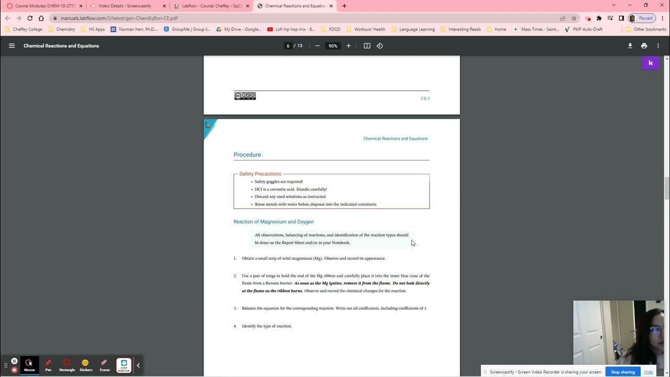Image resolution: width=670 pixels, height=377 pixels.
Task: Collapse the Screencastify toolbar with the chevron
Action: coord(138,365)
